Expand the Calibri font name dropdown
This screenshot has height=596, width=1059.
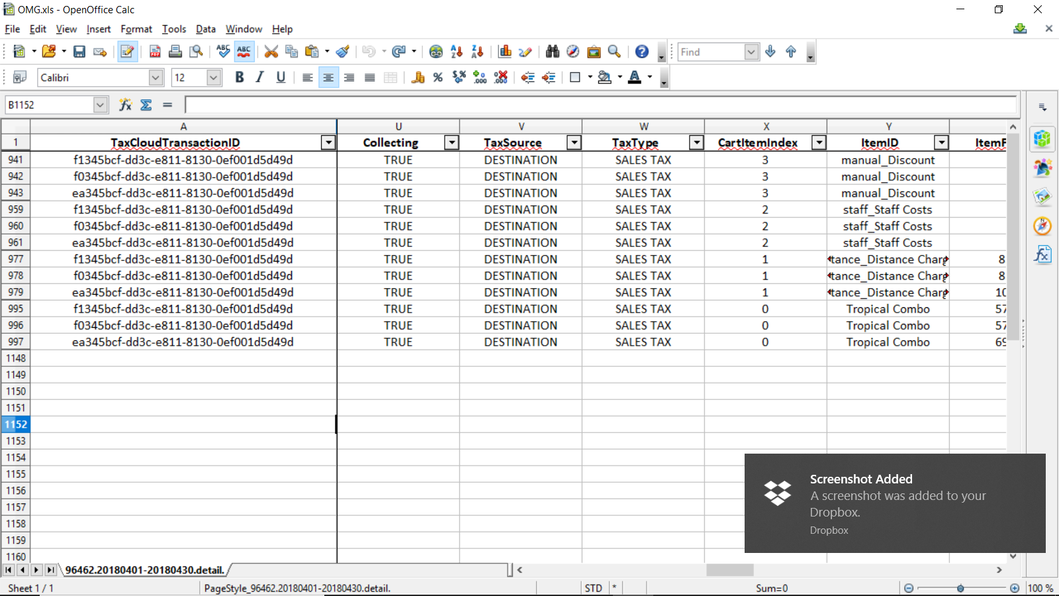[x=156, y=77]
